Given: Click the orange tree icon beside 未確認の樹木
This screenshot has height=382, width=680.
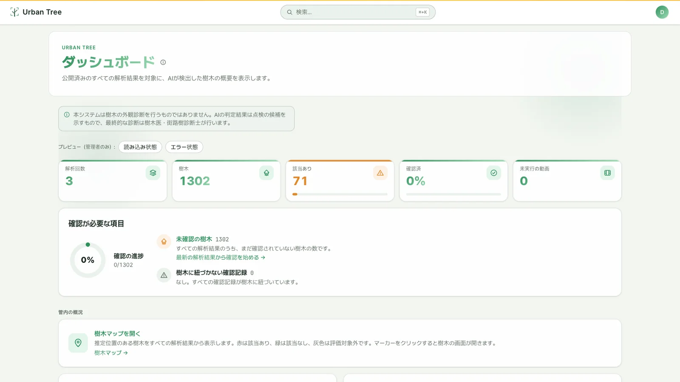Looking at the screenshot, I should 164,242.
